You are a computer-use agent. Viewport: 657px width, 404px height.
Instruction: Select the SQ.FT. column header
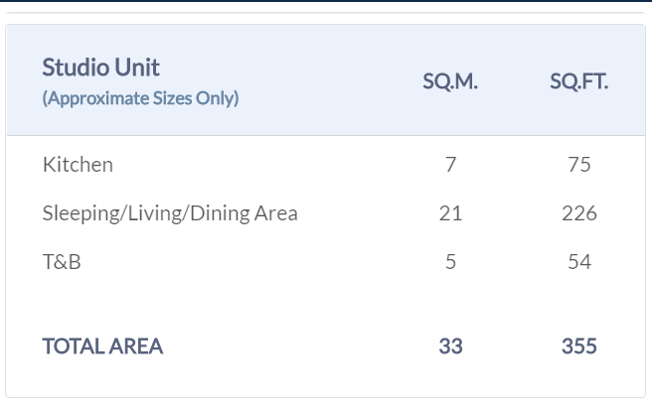tap(578, 82)
